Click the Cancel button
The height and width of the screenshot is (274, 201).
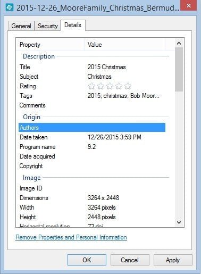pyautogui.click(x=130, y=260)
